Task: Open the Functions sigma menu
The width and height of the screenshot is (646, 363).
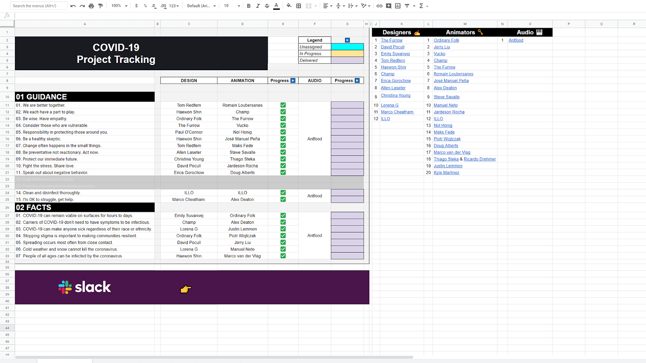Action: tap(424, 6)
